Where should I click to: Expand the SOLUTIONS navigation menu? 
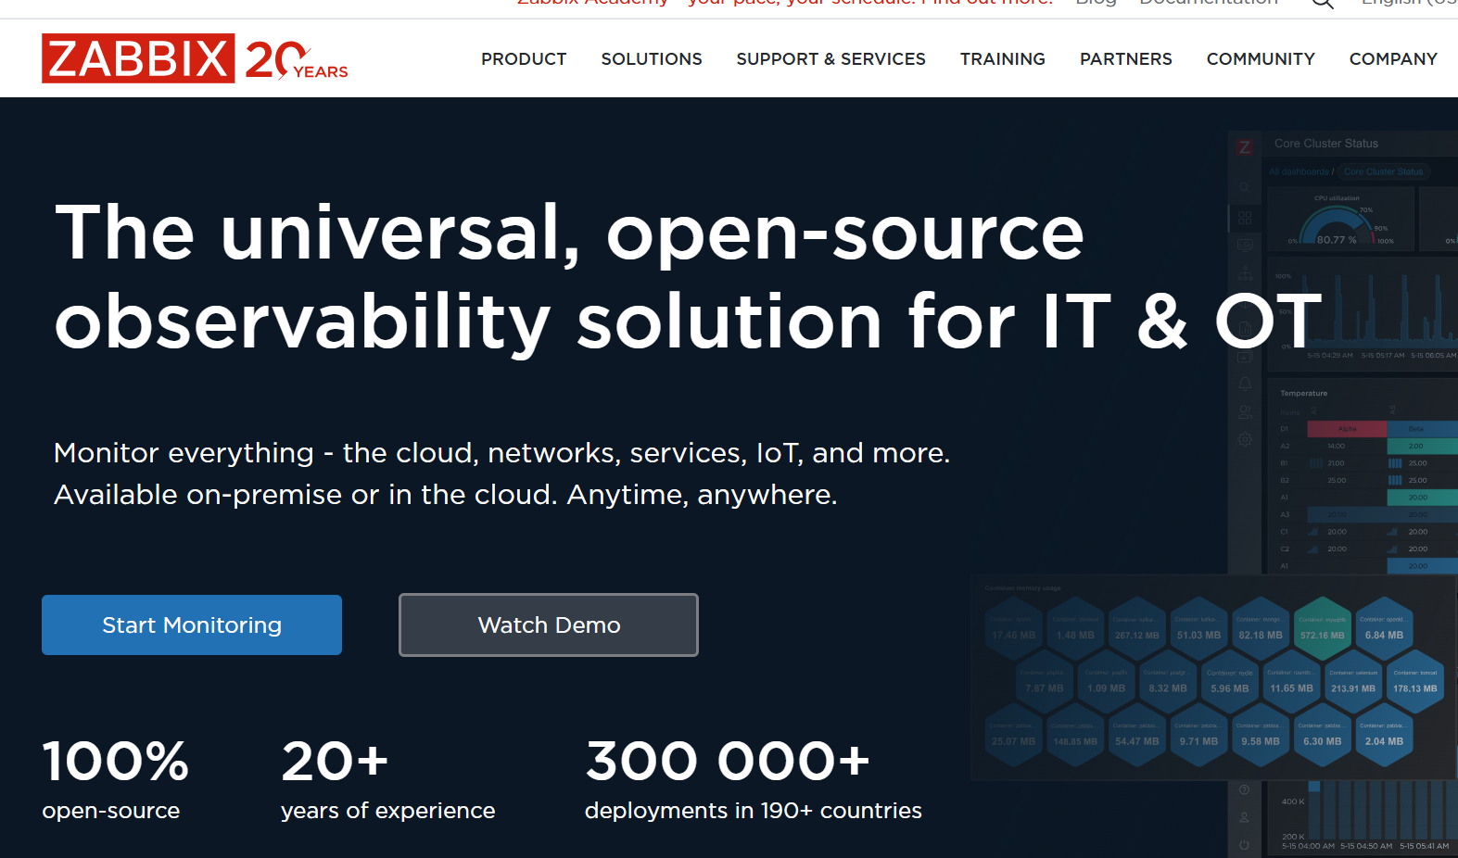(x=652, y=59)
